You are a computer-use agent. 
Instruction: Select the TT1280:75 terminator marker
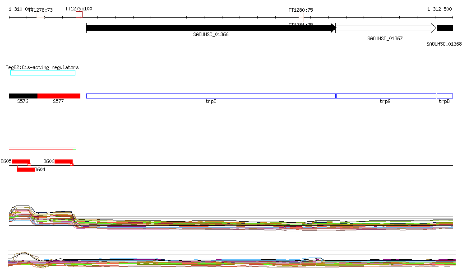[301, 16]
